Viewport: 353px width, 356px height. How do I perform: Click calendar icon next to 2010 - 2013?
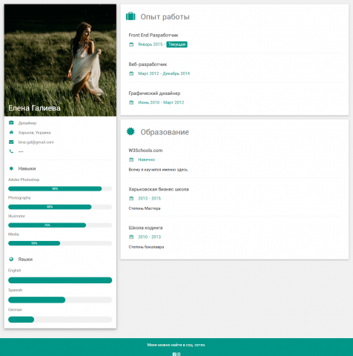(x=131, y=237)
